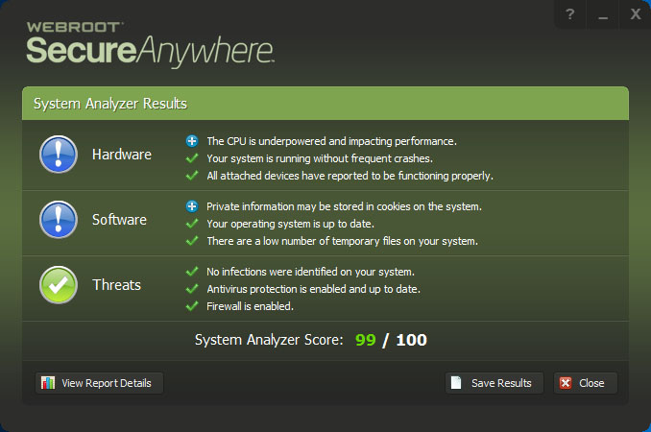Click 'Firewall is enabled' text
Image resolution: width=651 pixels, height=432 pixels.
point(250,306)
